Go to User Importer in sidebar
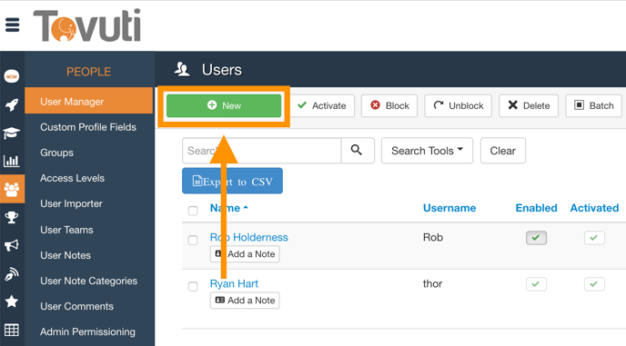 coord(72,203)
